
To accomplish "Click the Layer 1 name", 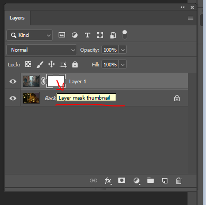I will coord(78,82).
